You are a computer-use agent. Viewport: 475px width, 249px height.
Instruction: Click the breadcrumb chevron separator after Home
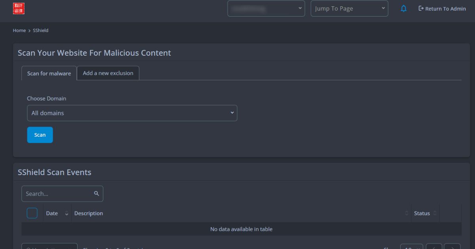click(x=29, y=30)
